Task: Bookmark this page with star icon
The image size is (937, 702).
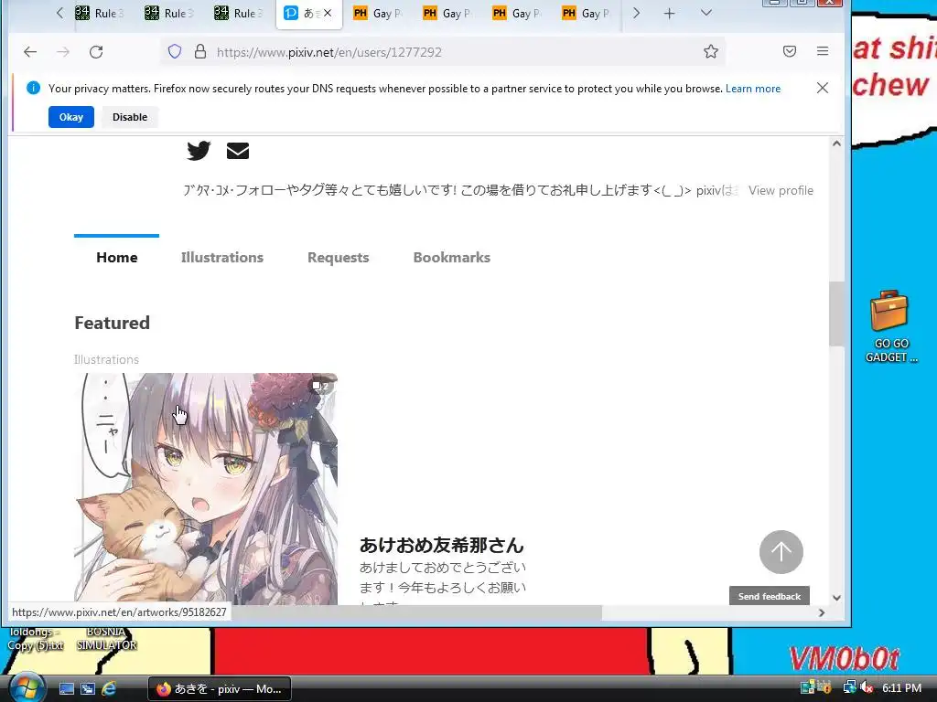Action: [710, 52]
